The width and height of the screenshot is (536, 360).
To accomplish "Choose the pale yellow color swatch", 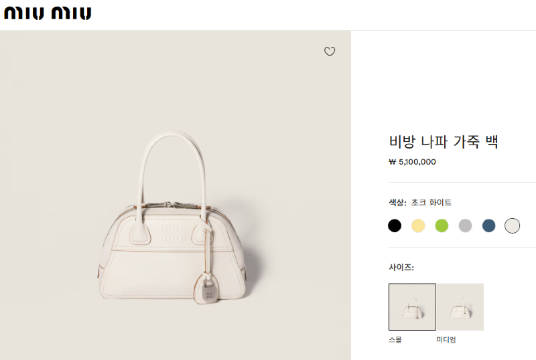I will click(418, 226).
